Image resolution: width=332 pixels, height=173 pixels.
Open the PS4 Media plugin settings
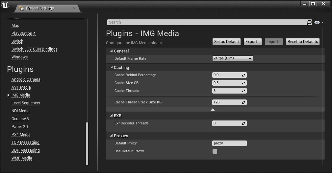point(21,135)
